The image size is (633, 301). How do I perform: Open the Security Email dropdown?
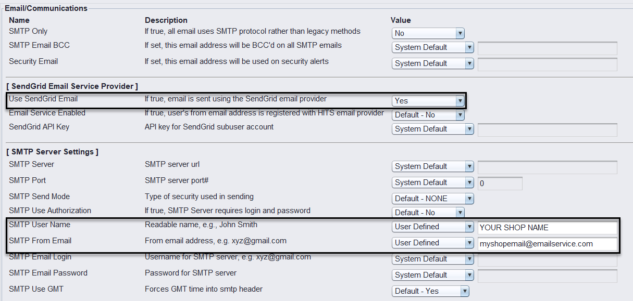point(432,63)
